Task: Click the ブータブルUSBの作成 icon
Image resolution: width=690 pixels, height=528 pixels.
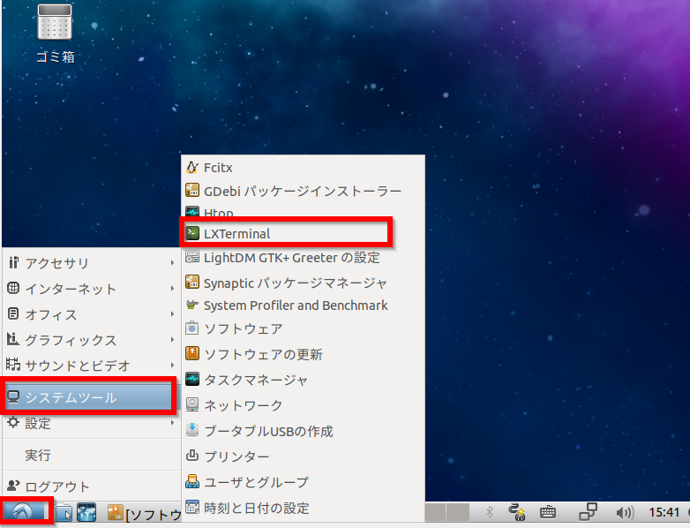Action: 191,430
